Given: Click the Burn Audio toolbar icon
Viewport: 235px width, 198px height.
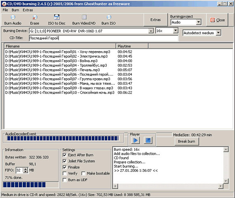Looking at the screenshot, I should [13, 17].
